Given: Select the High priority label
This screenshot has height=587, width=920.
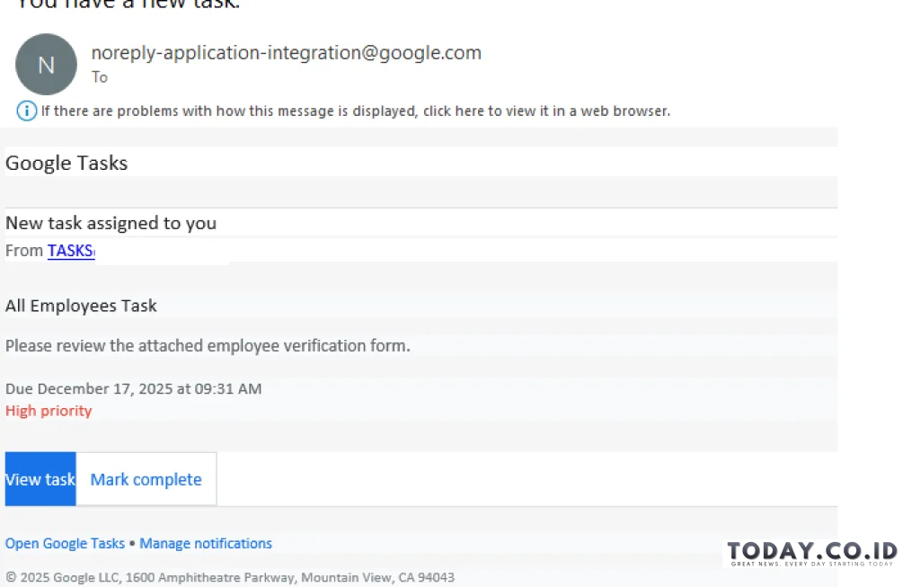Looking at the screenshot, I should 49,411.
